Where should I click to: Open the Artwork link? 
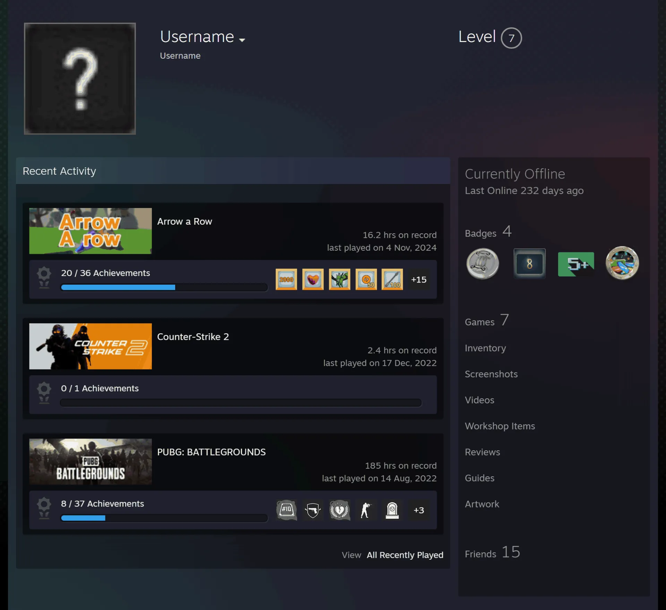[x=482, y=504]
